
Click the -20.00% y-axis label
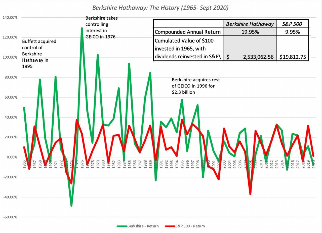pos(10,177)
